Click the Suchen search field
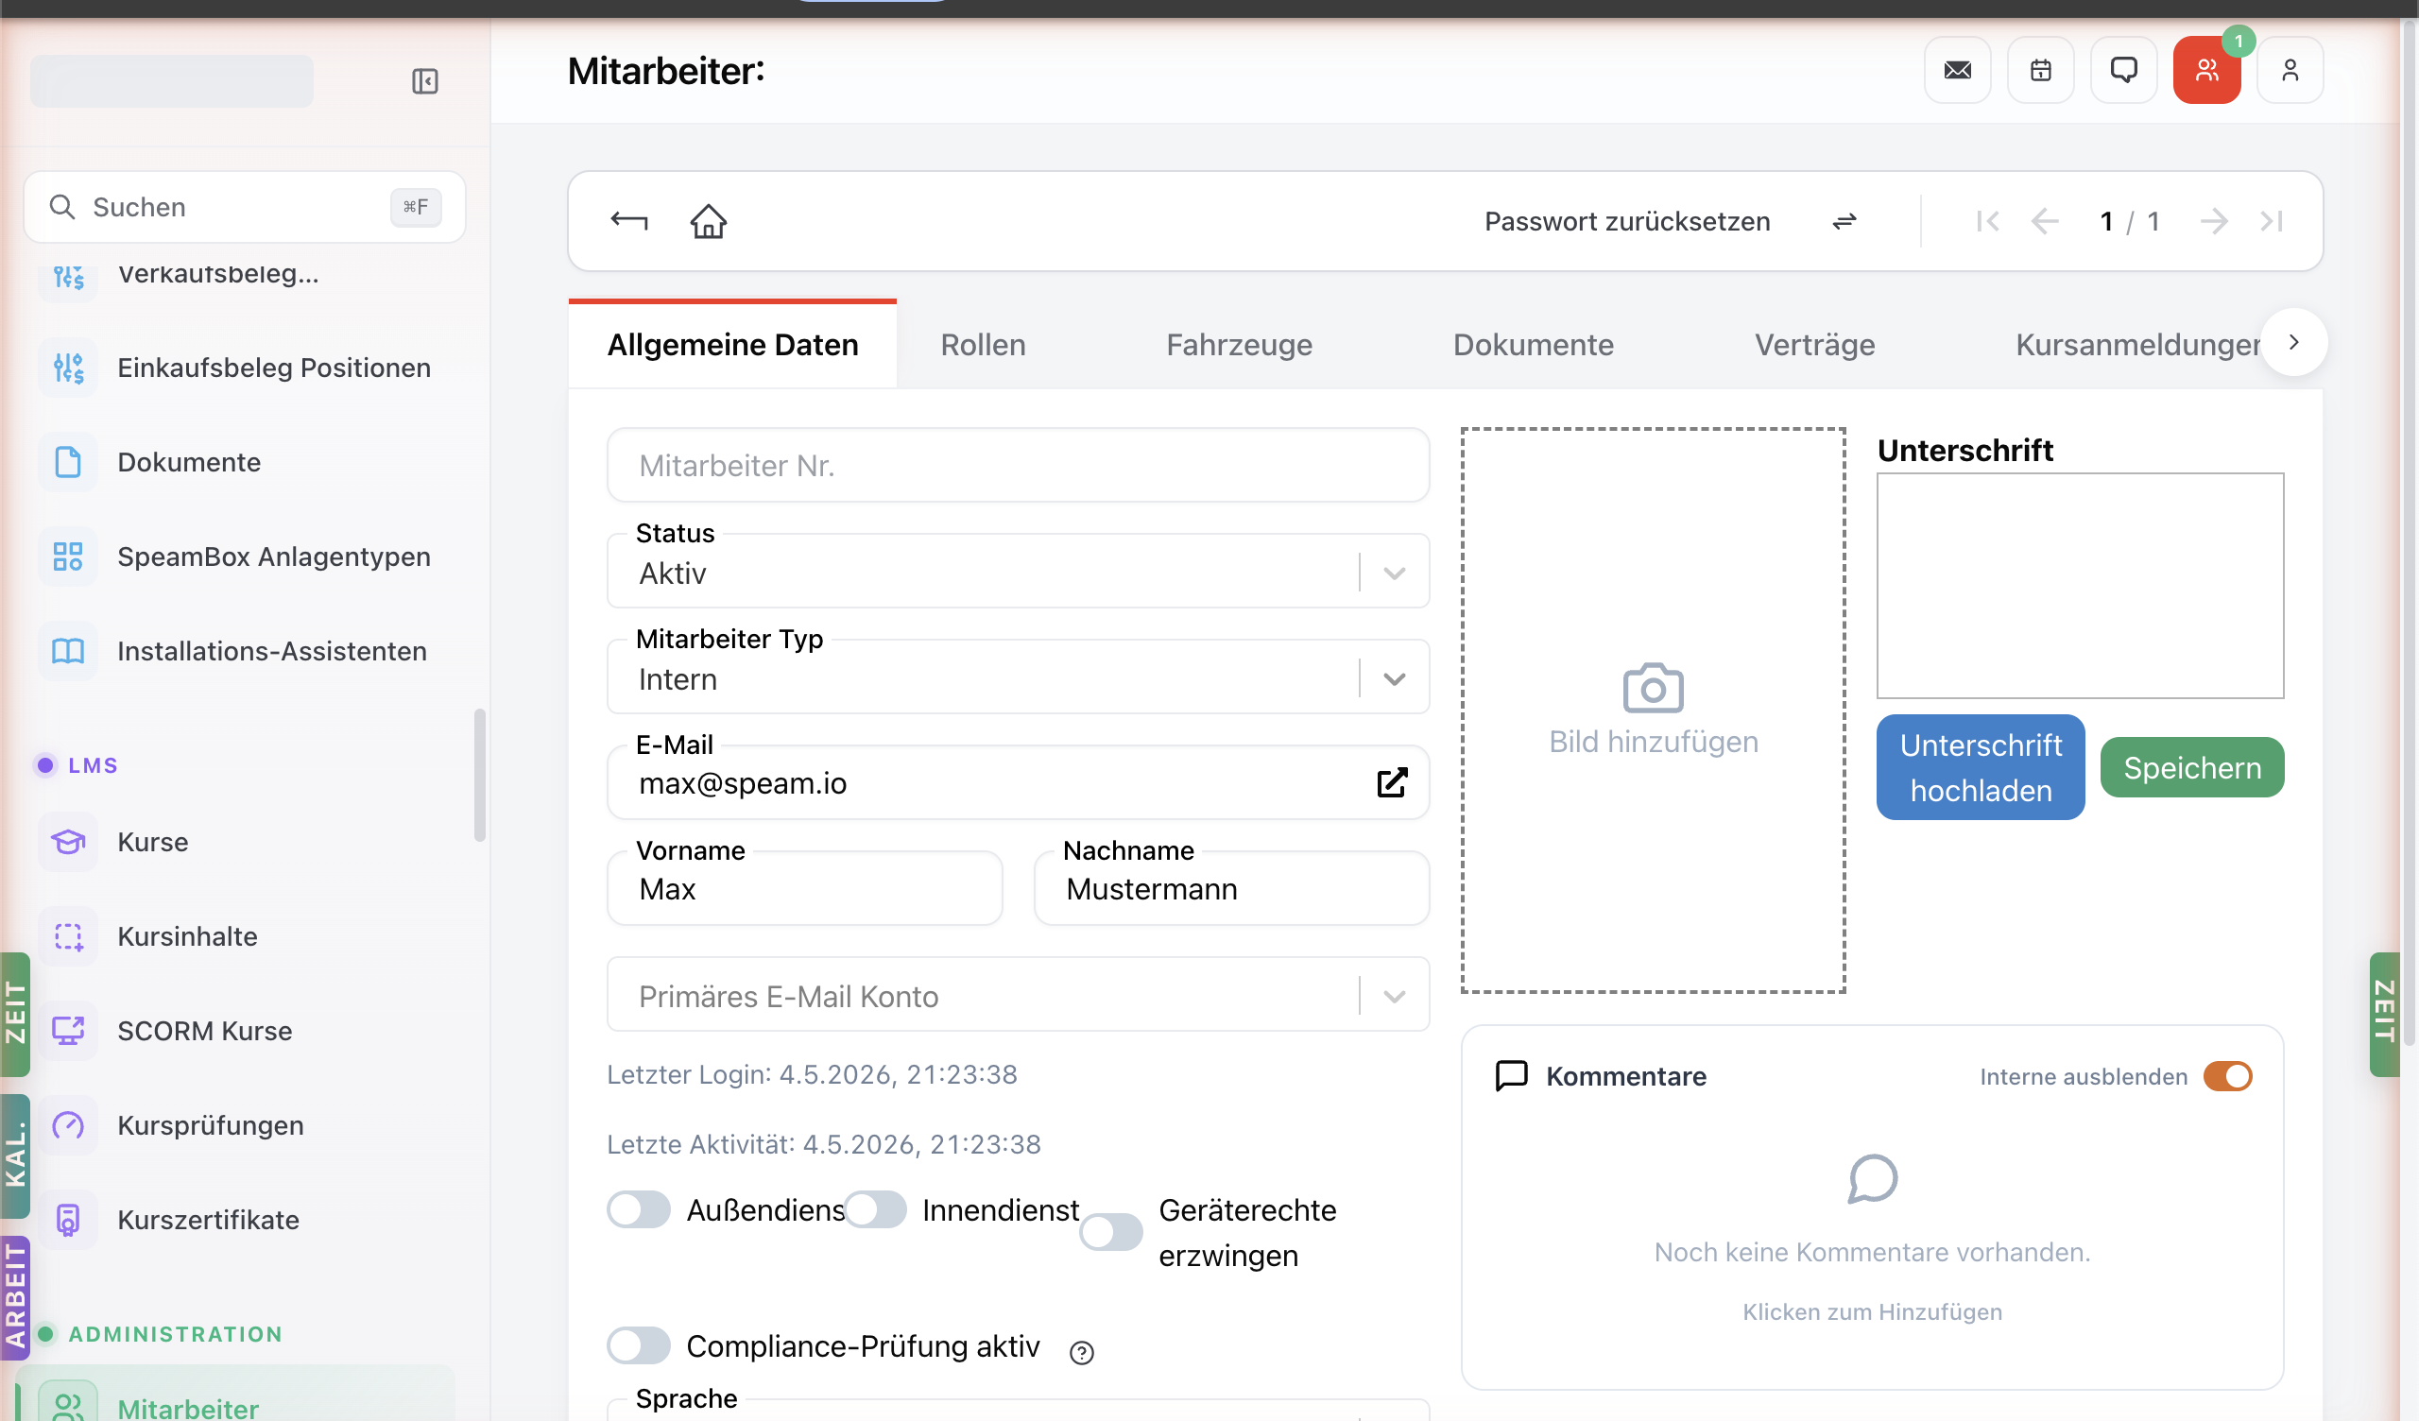Viewport: 2419px width, 1421px height. (245, 206)
